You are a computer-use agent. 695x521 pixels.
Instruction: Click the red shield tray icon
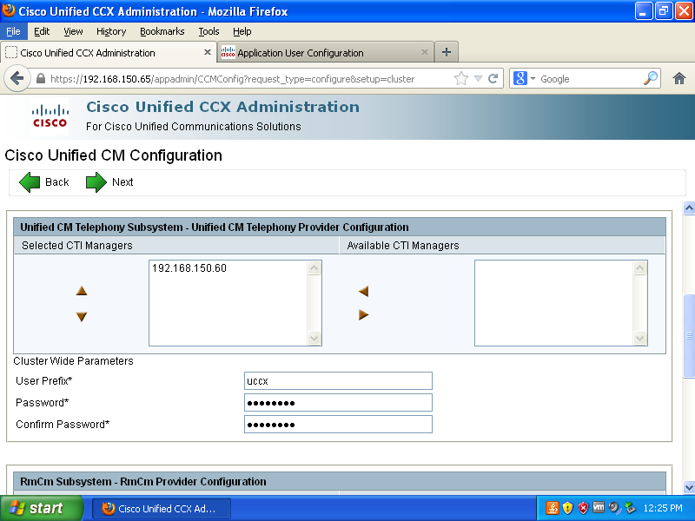(583, 508)
